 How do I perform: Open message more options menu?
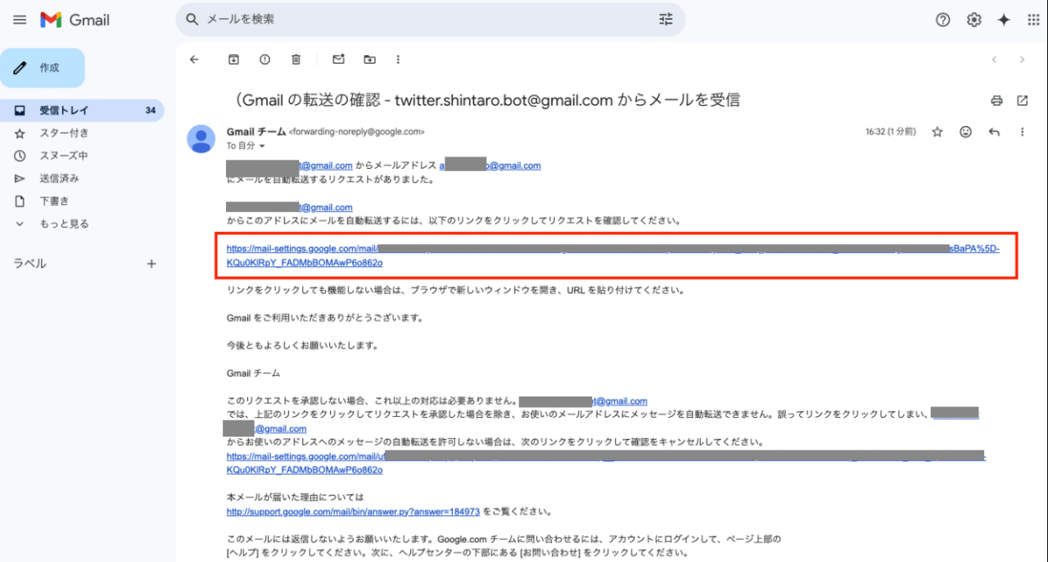tap(1022, 131)
